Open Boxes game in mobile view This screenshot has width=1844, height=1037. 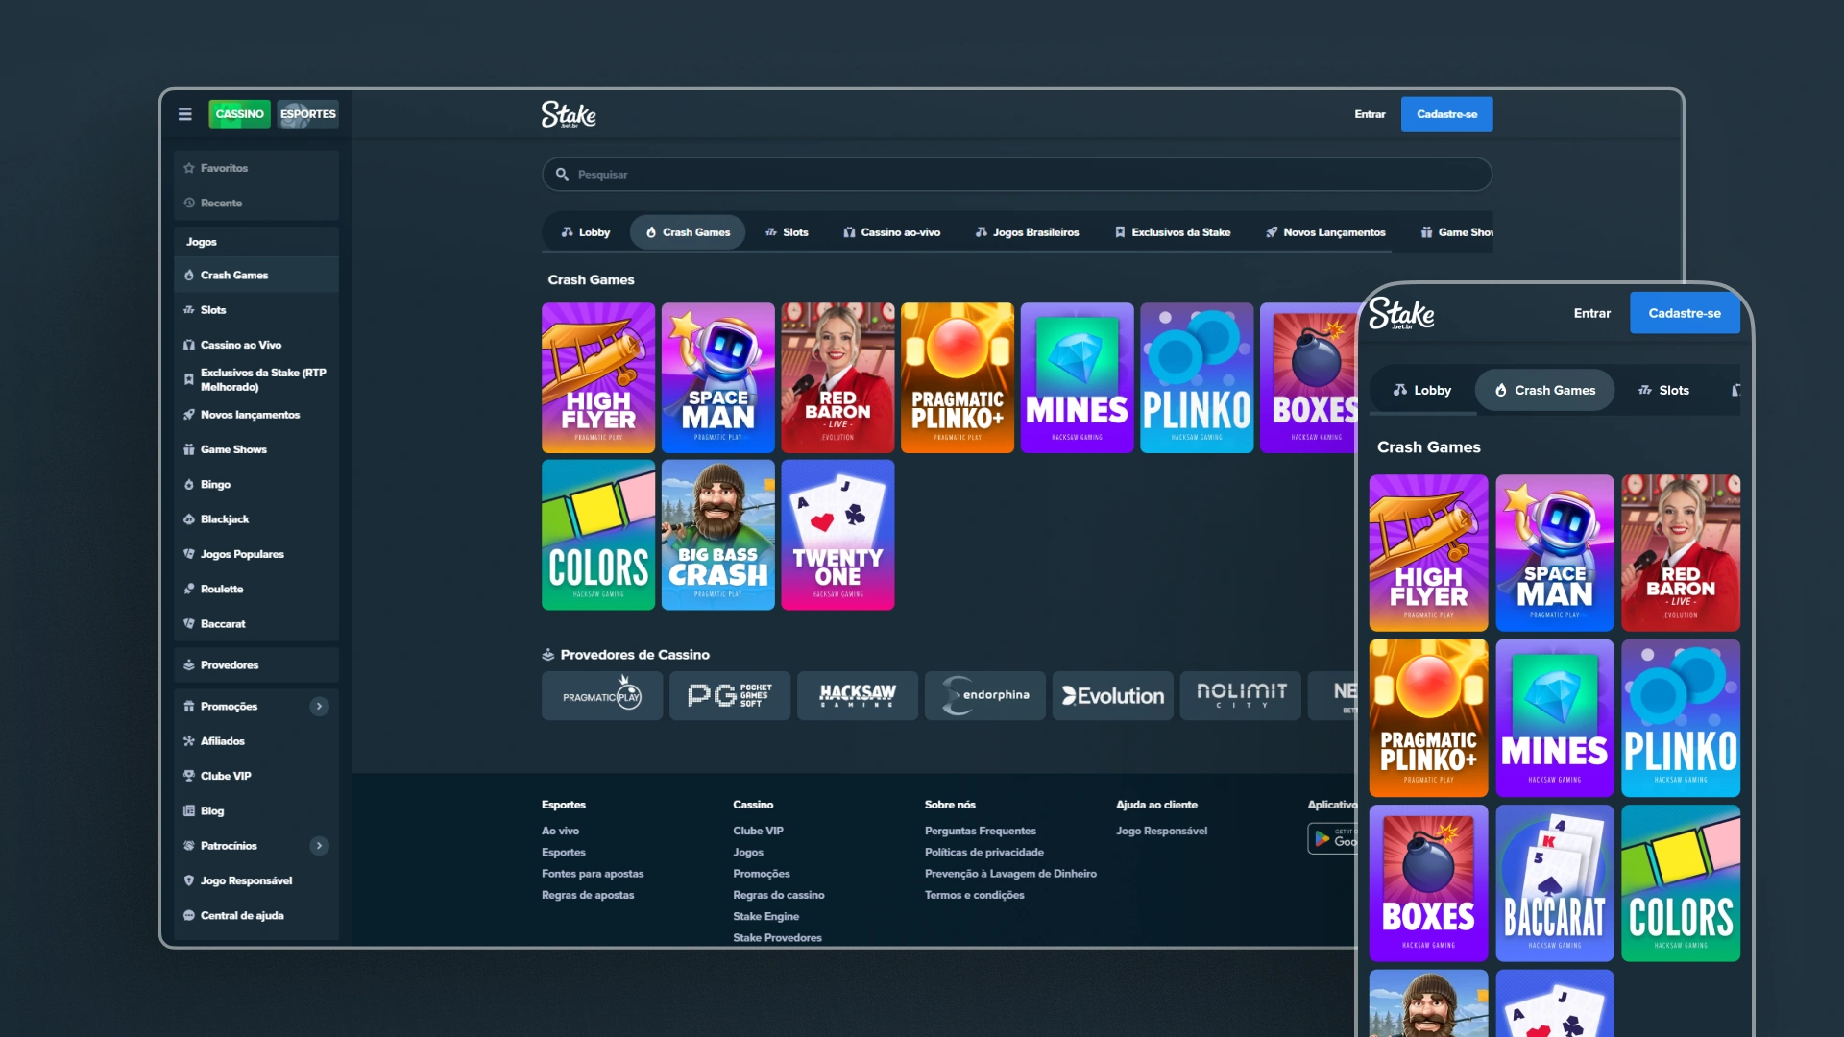pyautogui.click(x=1429, y=883)
